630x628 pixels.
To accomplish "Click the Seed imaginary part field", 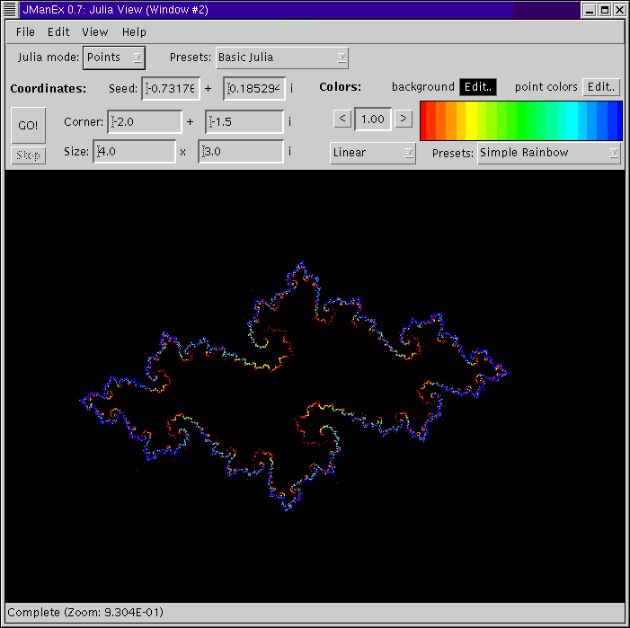I will (254, 88).
